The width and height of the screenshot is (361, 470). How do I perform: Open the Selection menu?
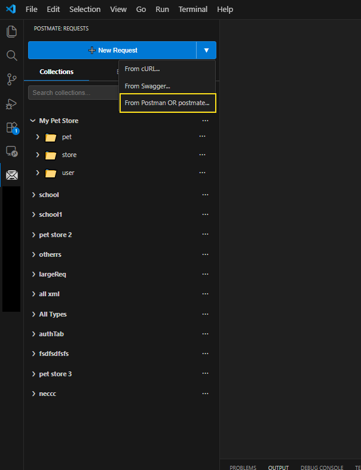pyautogui.click(x=85, y=10)
